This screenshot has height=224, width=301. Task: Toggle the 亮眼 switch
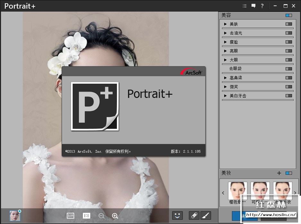(289, 51)
